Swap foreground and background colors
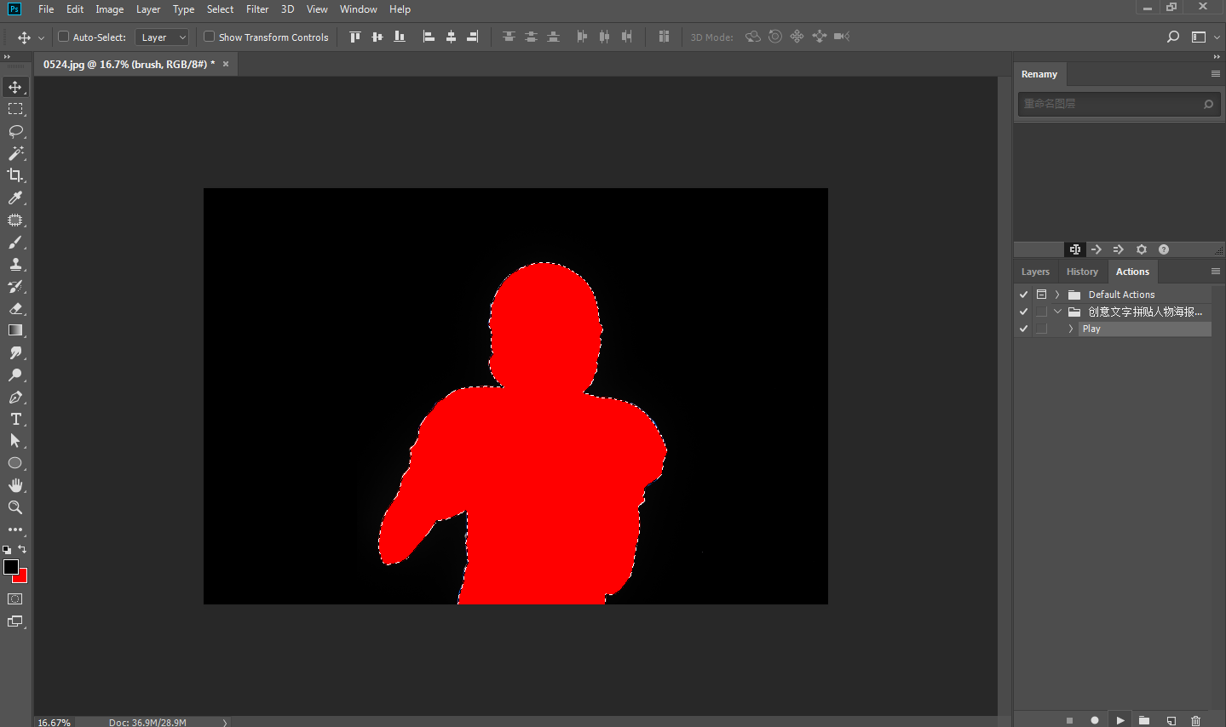1226x727 pixels. pyautogui.click(x=23, y=549)
